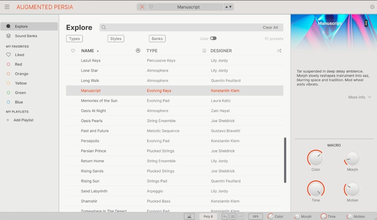Click the redo arrow in bottom bar
The height and width of the screenshot is (220, 377).
click(x=240, y=217)
